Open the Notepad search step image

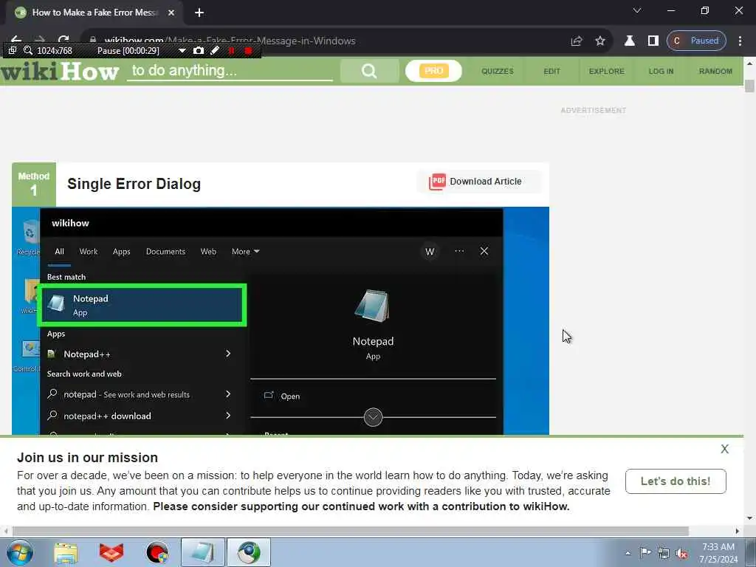tap(280, 321)
